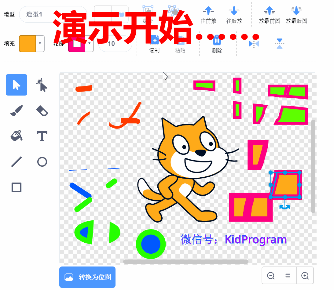Click the 往前放 (Forward) button

pyautogui.click(x=208, y=15)
